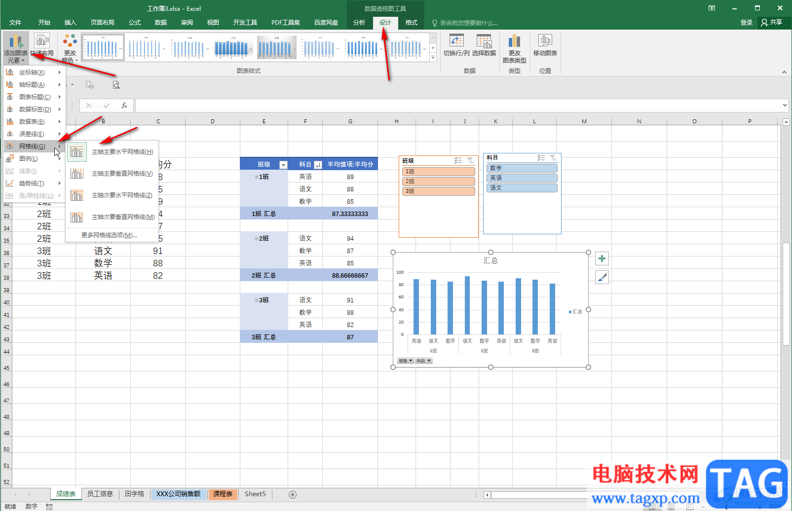This screenshot has height=511, width=792.
Task: Open the 班级 filter dropdown in pivot table header
Action: pyautogui.click(x=283, y=165)
